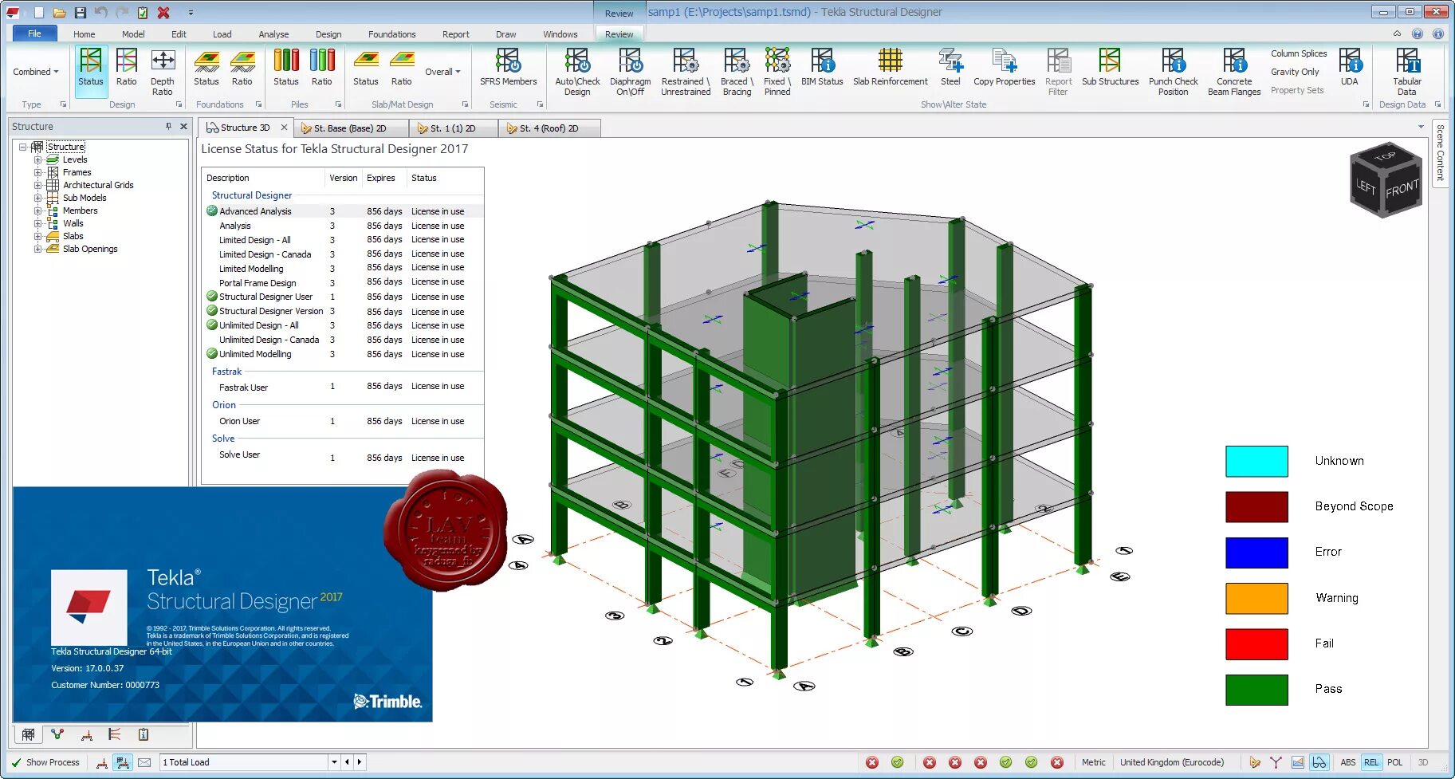Select Restrained \ Unrestrained tool
1455x779 pixels.
click(686, 72)
